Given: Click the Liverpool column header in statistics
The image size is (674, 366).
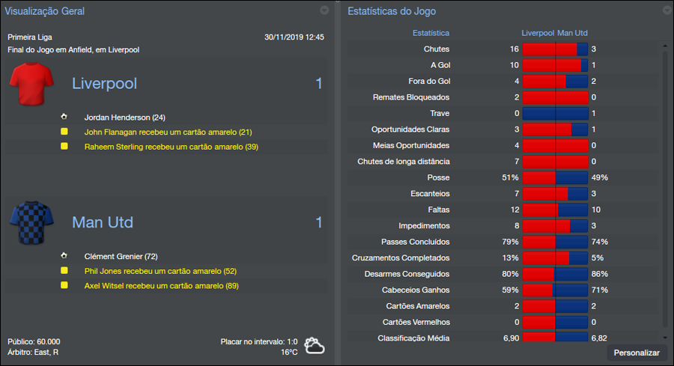Looking at the screenshot, I should pos(538,33).
